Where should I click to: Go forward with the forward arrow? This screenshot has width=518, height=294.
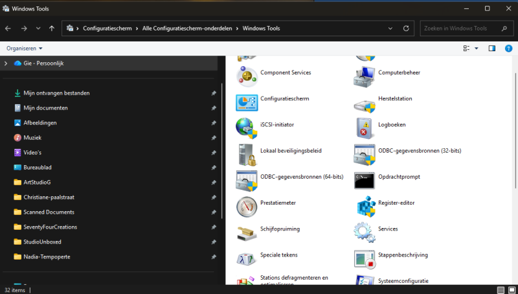coord(24,28)
